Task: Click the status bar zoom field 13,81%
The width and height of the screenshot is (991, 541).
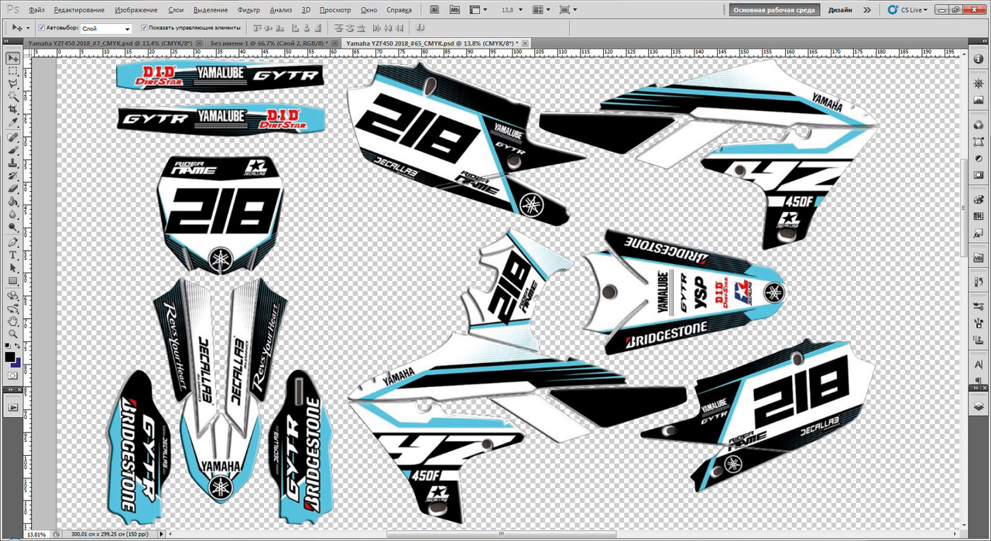Action: (37, 534)
